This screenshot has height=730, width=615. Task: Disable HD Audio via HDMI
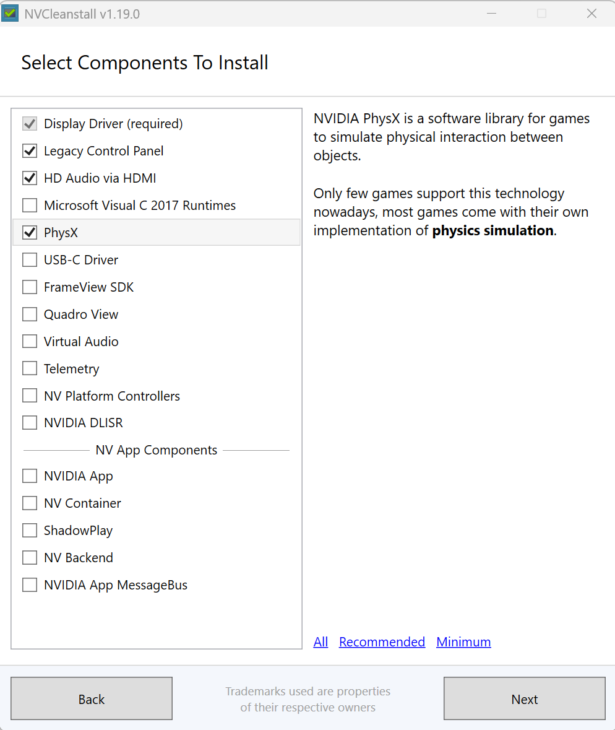(29, 178)
